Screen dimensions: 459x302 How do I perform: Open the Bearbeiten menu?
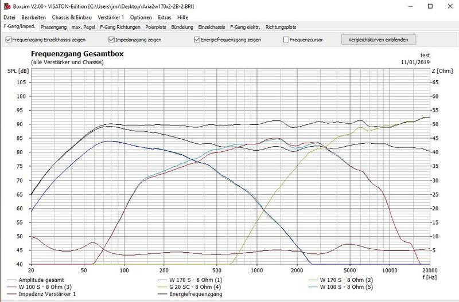pyautogui.click(x=34, y=17)
